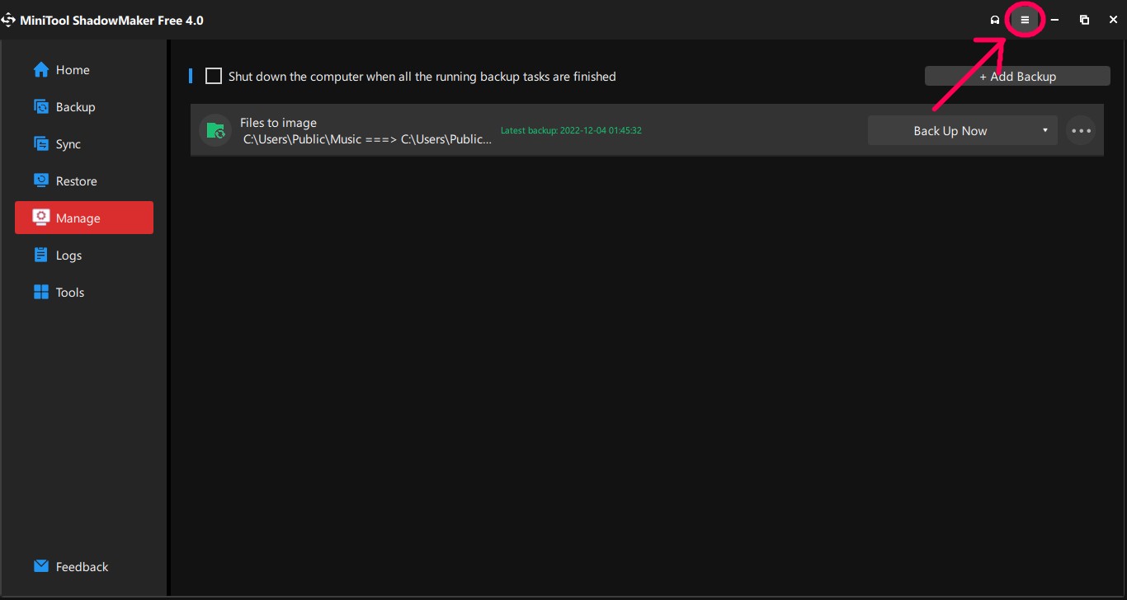1127x600 pixels.
Task: Click the Restore icon in sidebar
Action: [x=40, y=181]
